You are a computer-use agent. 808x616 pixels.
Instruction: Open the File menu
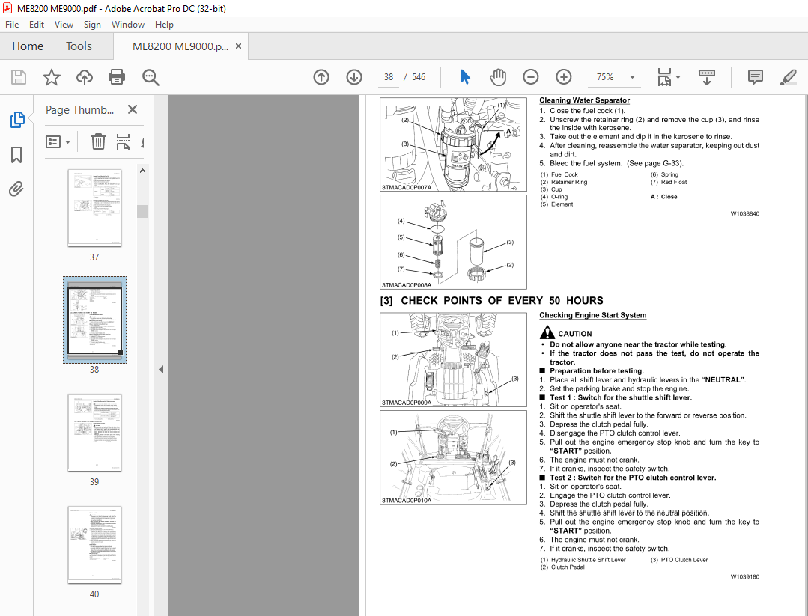coord(12,24)
